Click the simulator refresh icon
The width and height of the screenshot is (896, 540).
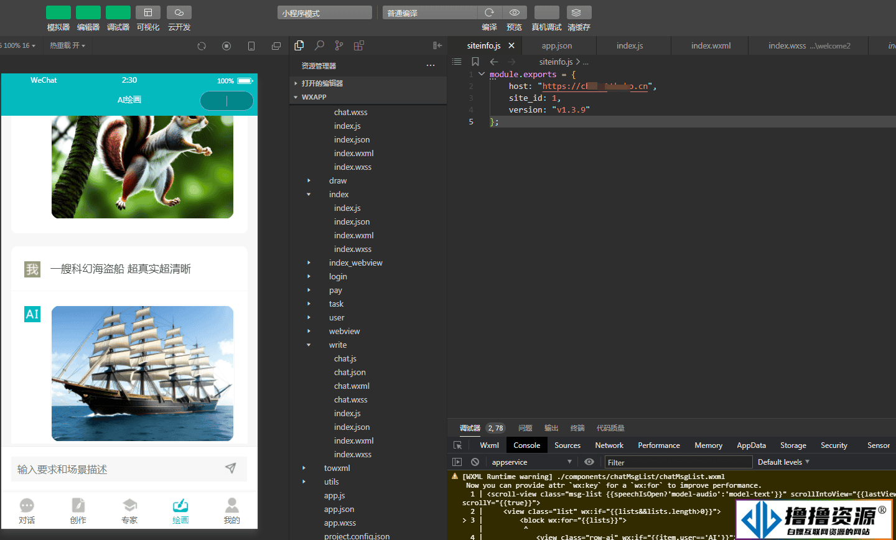pos(202,46)
